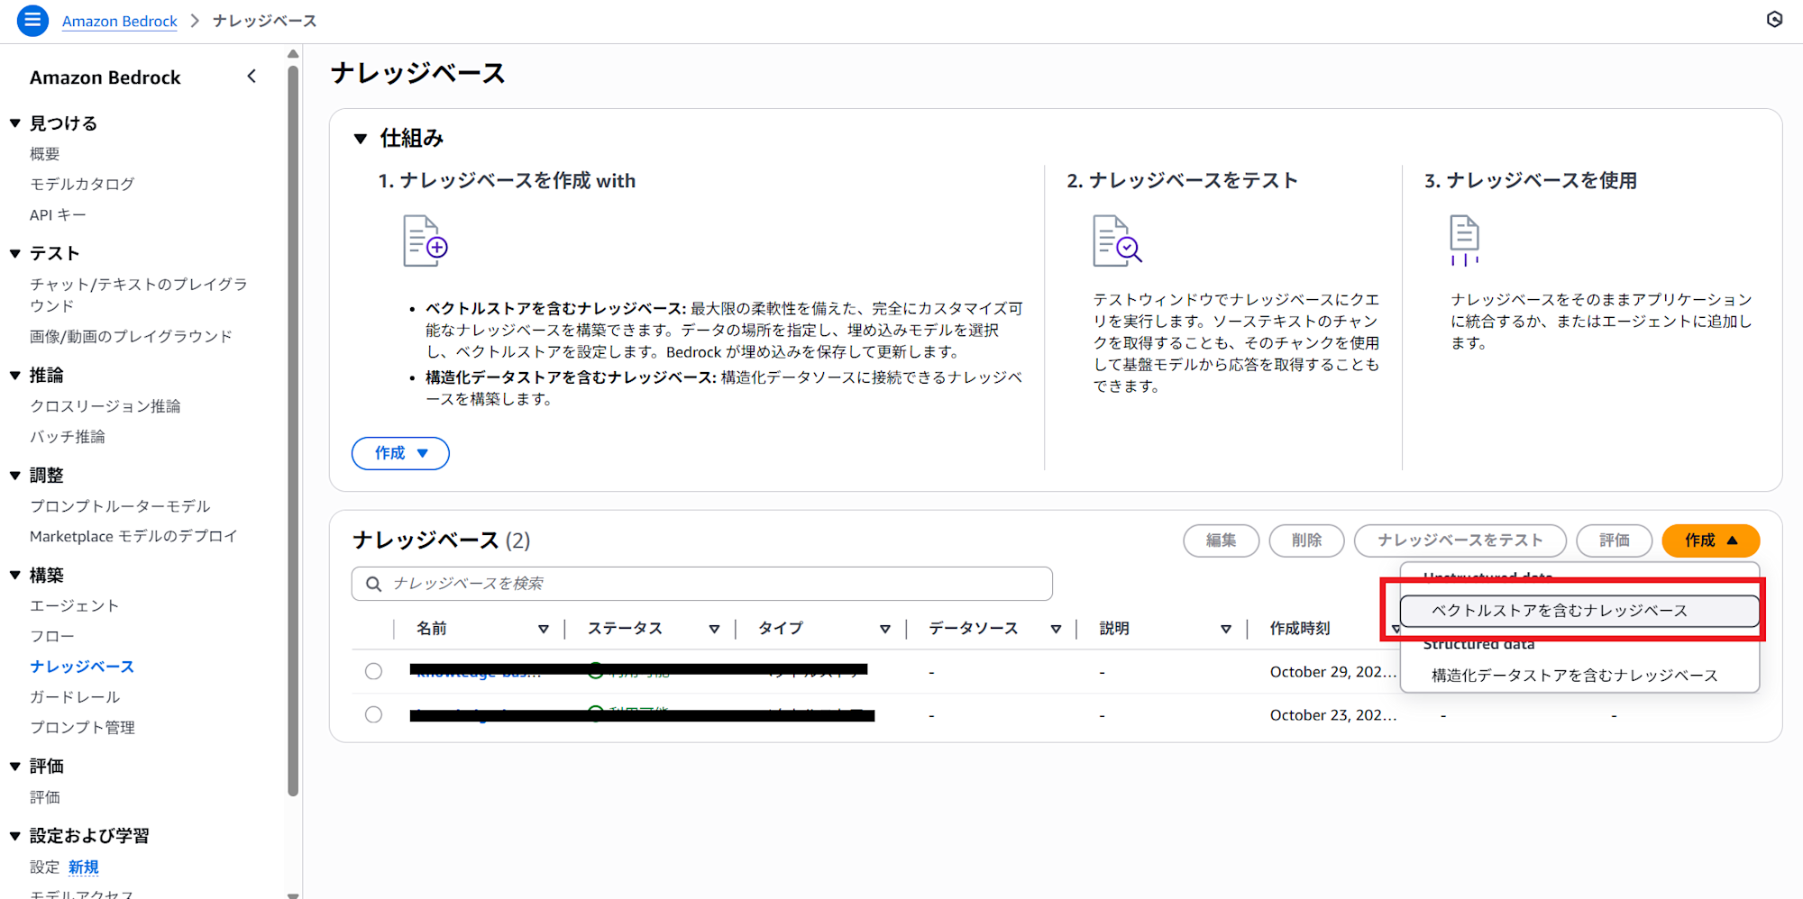Viewport: 1803px width, 899px height.
Task: Click the 編集 button
Action: click(1222, 540)
